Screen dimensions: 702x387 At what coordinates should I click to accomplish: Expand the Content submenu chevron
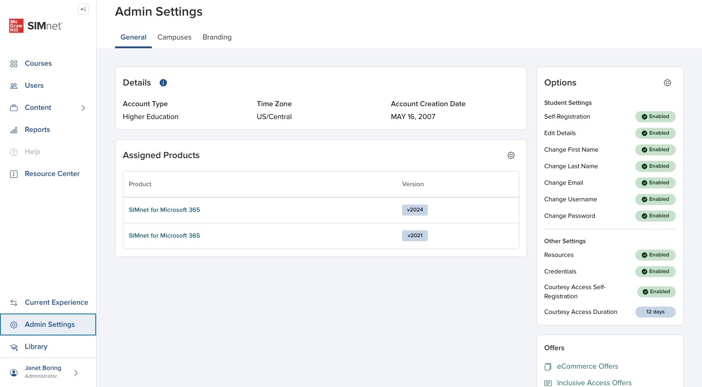click(x=83, y=108)
